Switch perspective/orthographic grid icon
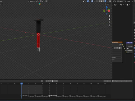 109,25
